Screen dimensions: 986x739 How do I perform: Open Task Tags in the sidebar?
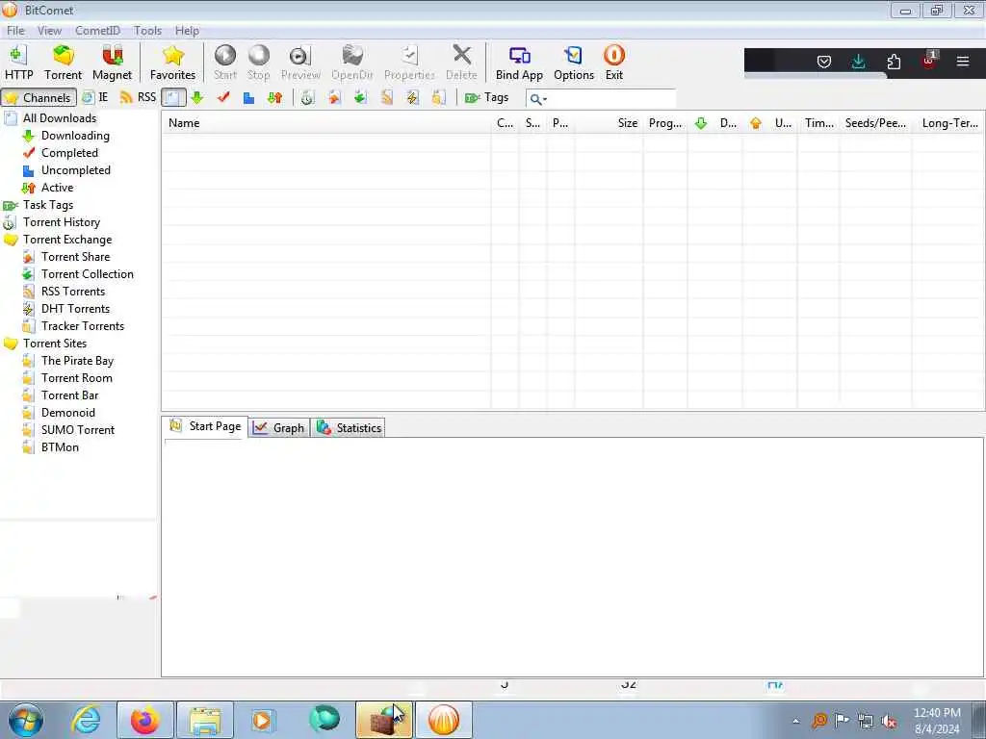48,205
